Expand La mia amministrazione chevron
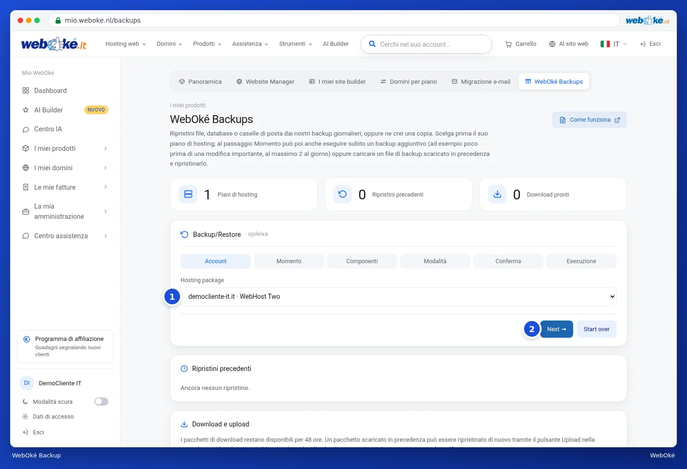This screenshot has height=469, width=687. (106, 211)
